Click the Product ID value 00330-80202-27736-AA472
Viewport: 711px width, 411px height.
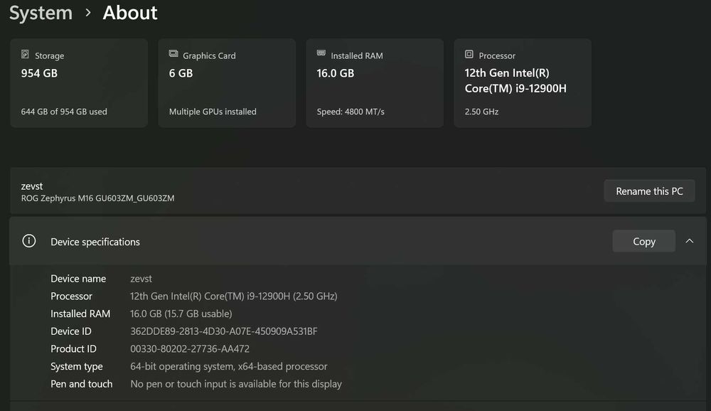190,349
